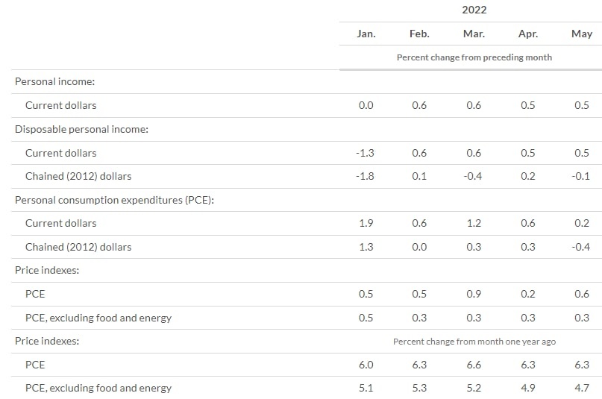Click "Percent change from month one year ago"
The image size is (602, 399).
tap(474, 342)
